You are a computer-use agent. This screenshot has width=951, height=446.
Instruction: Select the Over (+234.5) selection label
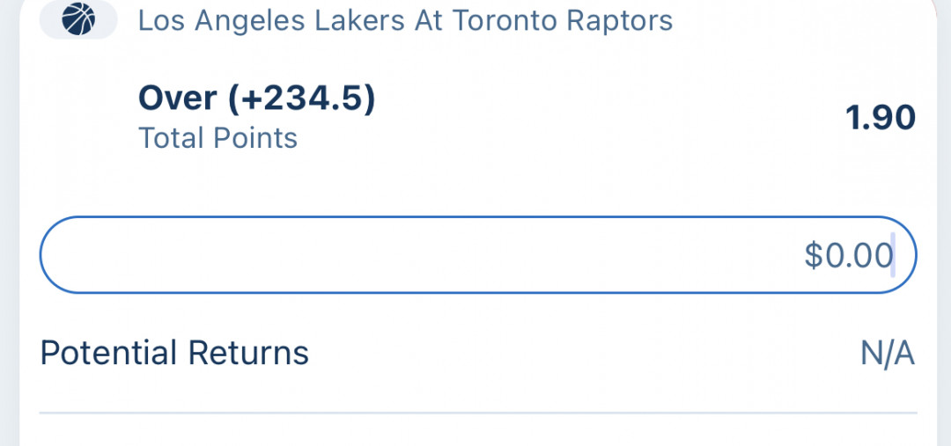[256, 99]
